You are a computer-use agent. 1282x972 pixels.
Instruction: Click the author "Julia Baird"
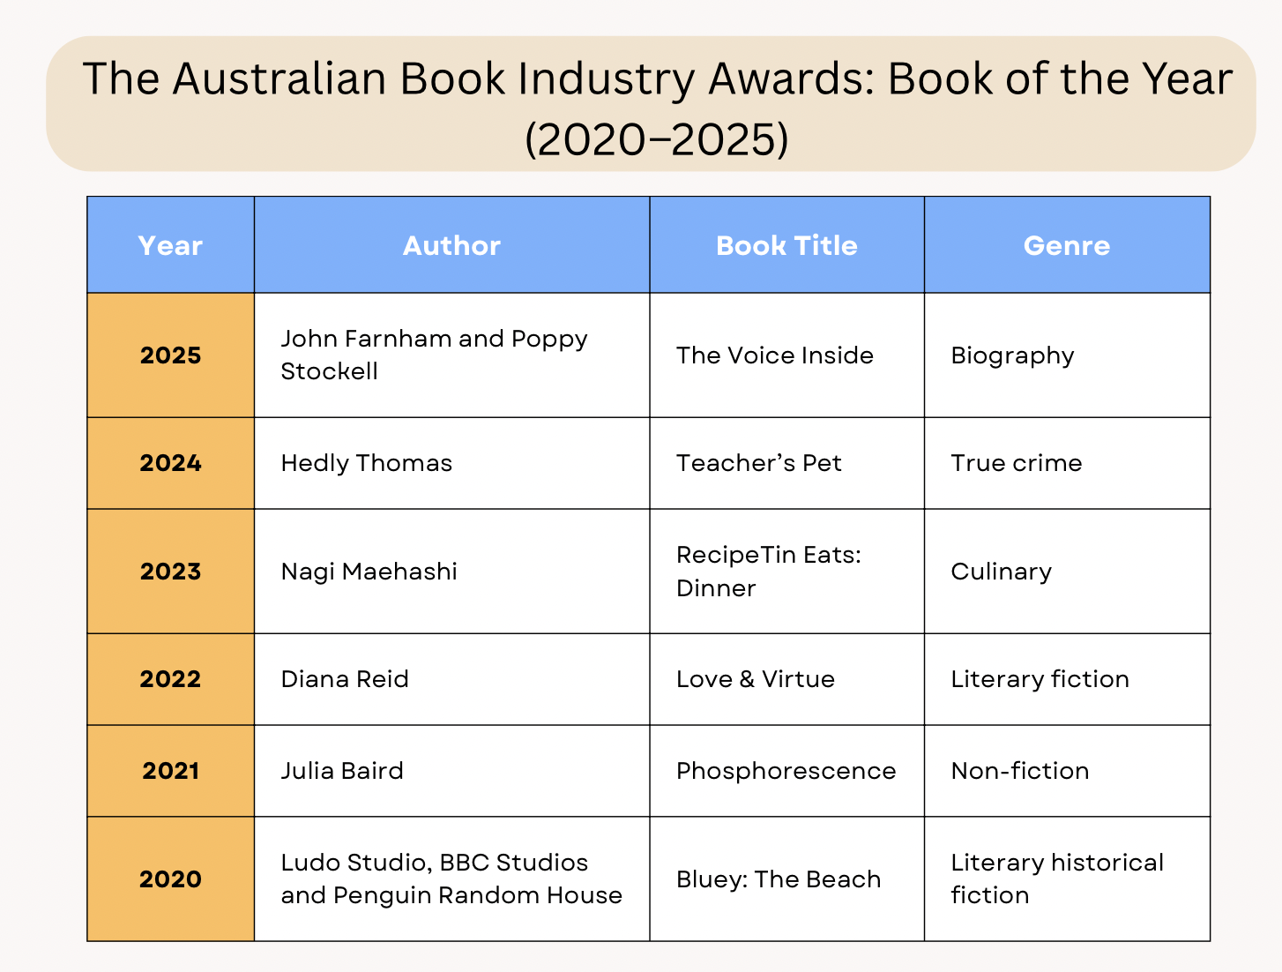point(342,771)
